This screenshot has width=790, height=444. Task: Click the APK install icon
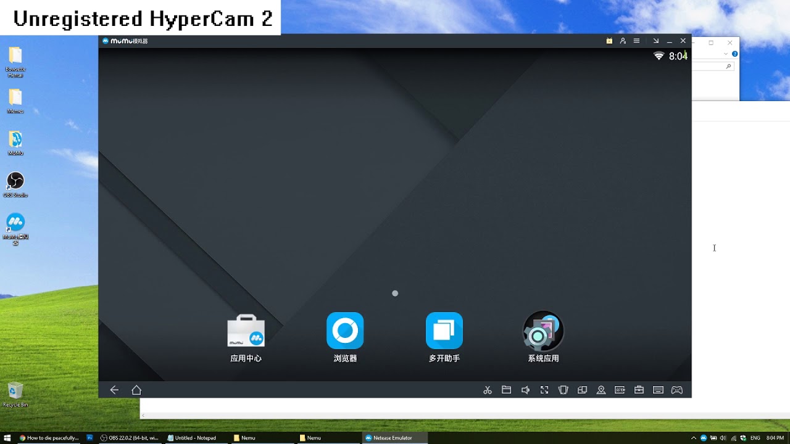620,390
